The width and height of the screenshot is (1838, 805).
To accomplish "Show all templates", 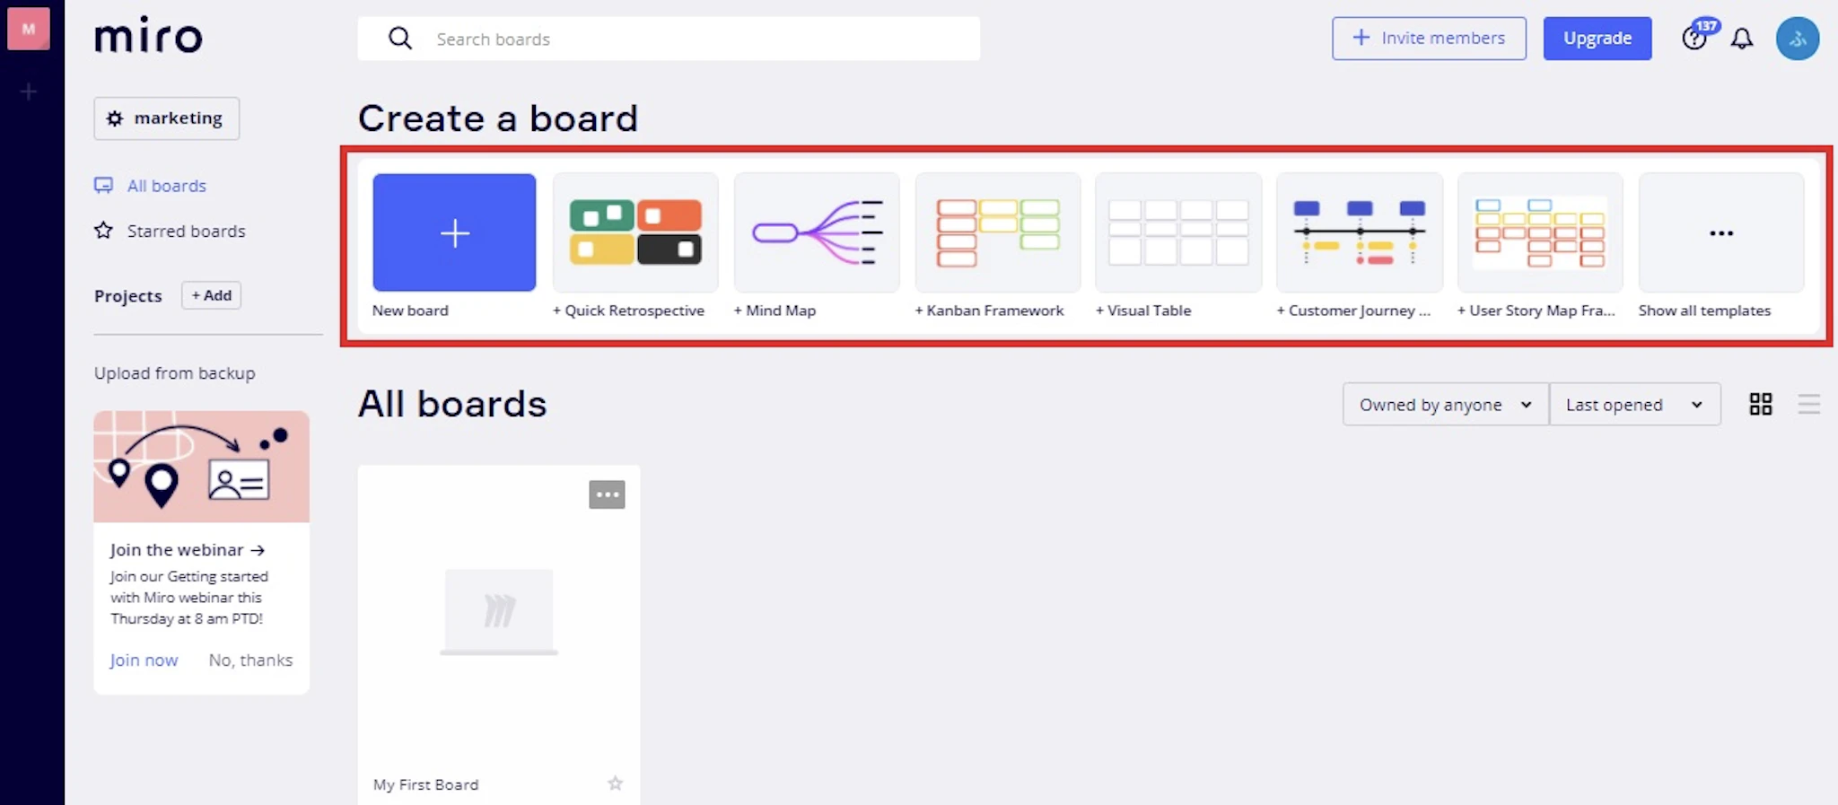I will click(1720, 233).
